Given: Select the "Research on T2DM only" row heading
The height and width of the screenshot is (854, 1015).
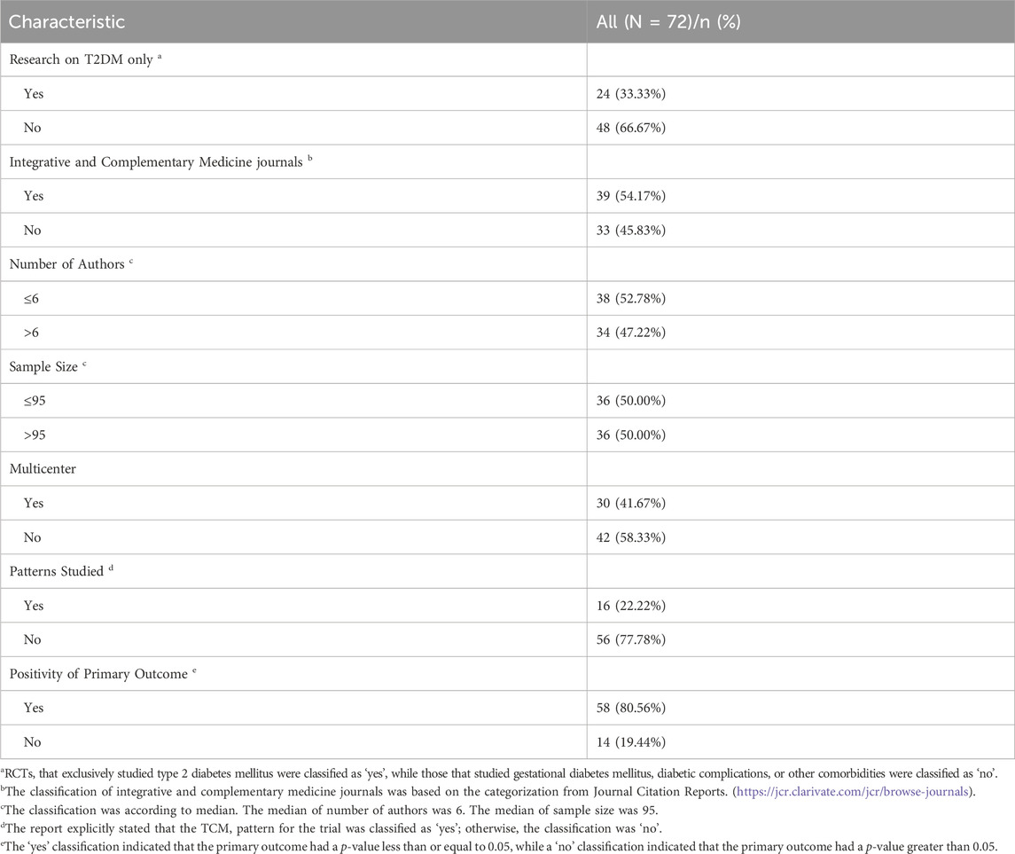Looking at the screenshot, I should click(x=85, y=59).
